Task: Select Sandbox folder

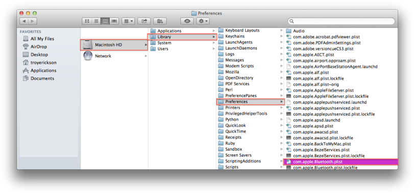Action: coord(250,149)
